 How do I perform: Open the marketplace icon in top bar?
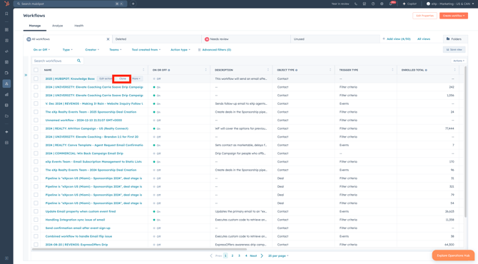[x=365, y=4]
